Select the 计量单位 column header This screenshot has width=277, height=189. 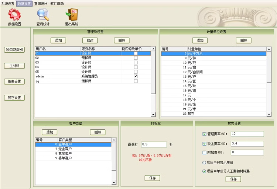227,49
